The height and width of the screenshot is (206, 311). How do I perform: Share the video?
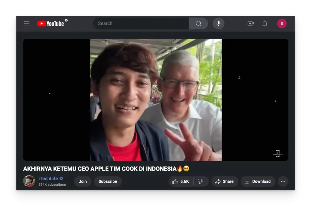(224, 181)
